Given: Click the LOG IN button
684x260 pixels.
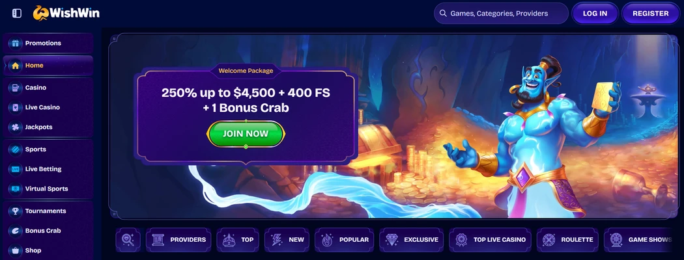Looking at the screenshot, I should pyautogui.click(x=595, y=14).
